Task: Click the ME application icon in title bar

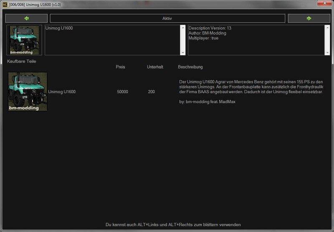Action: tap(5, 4)
